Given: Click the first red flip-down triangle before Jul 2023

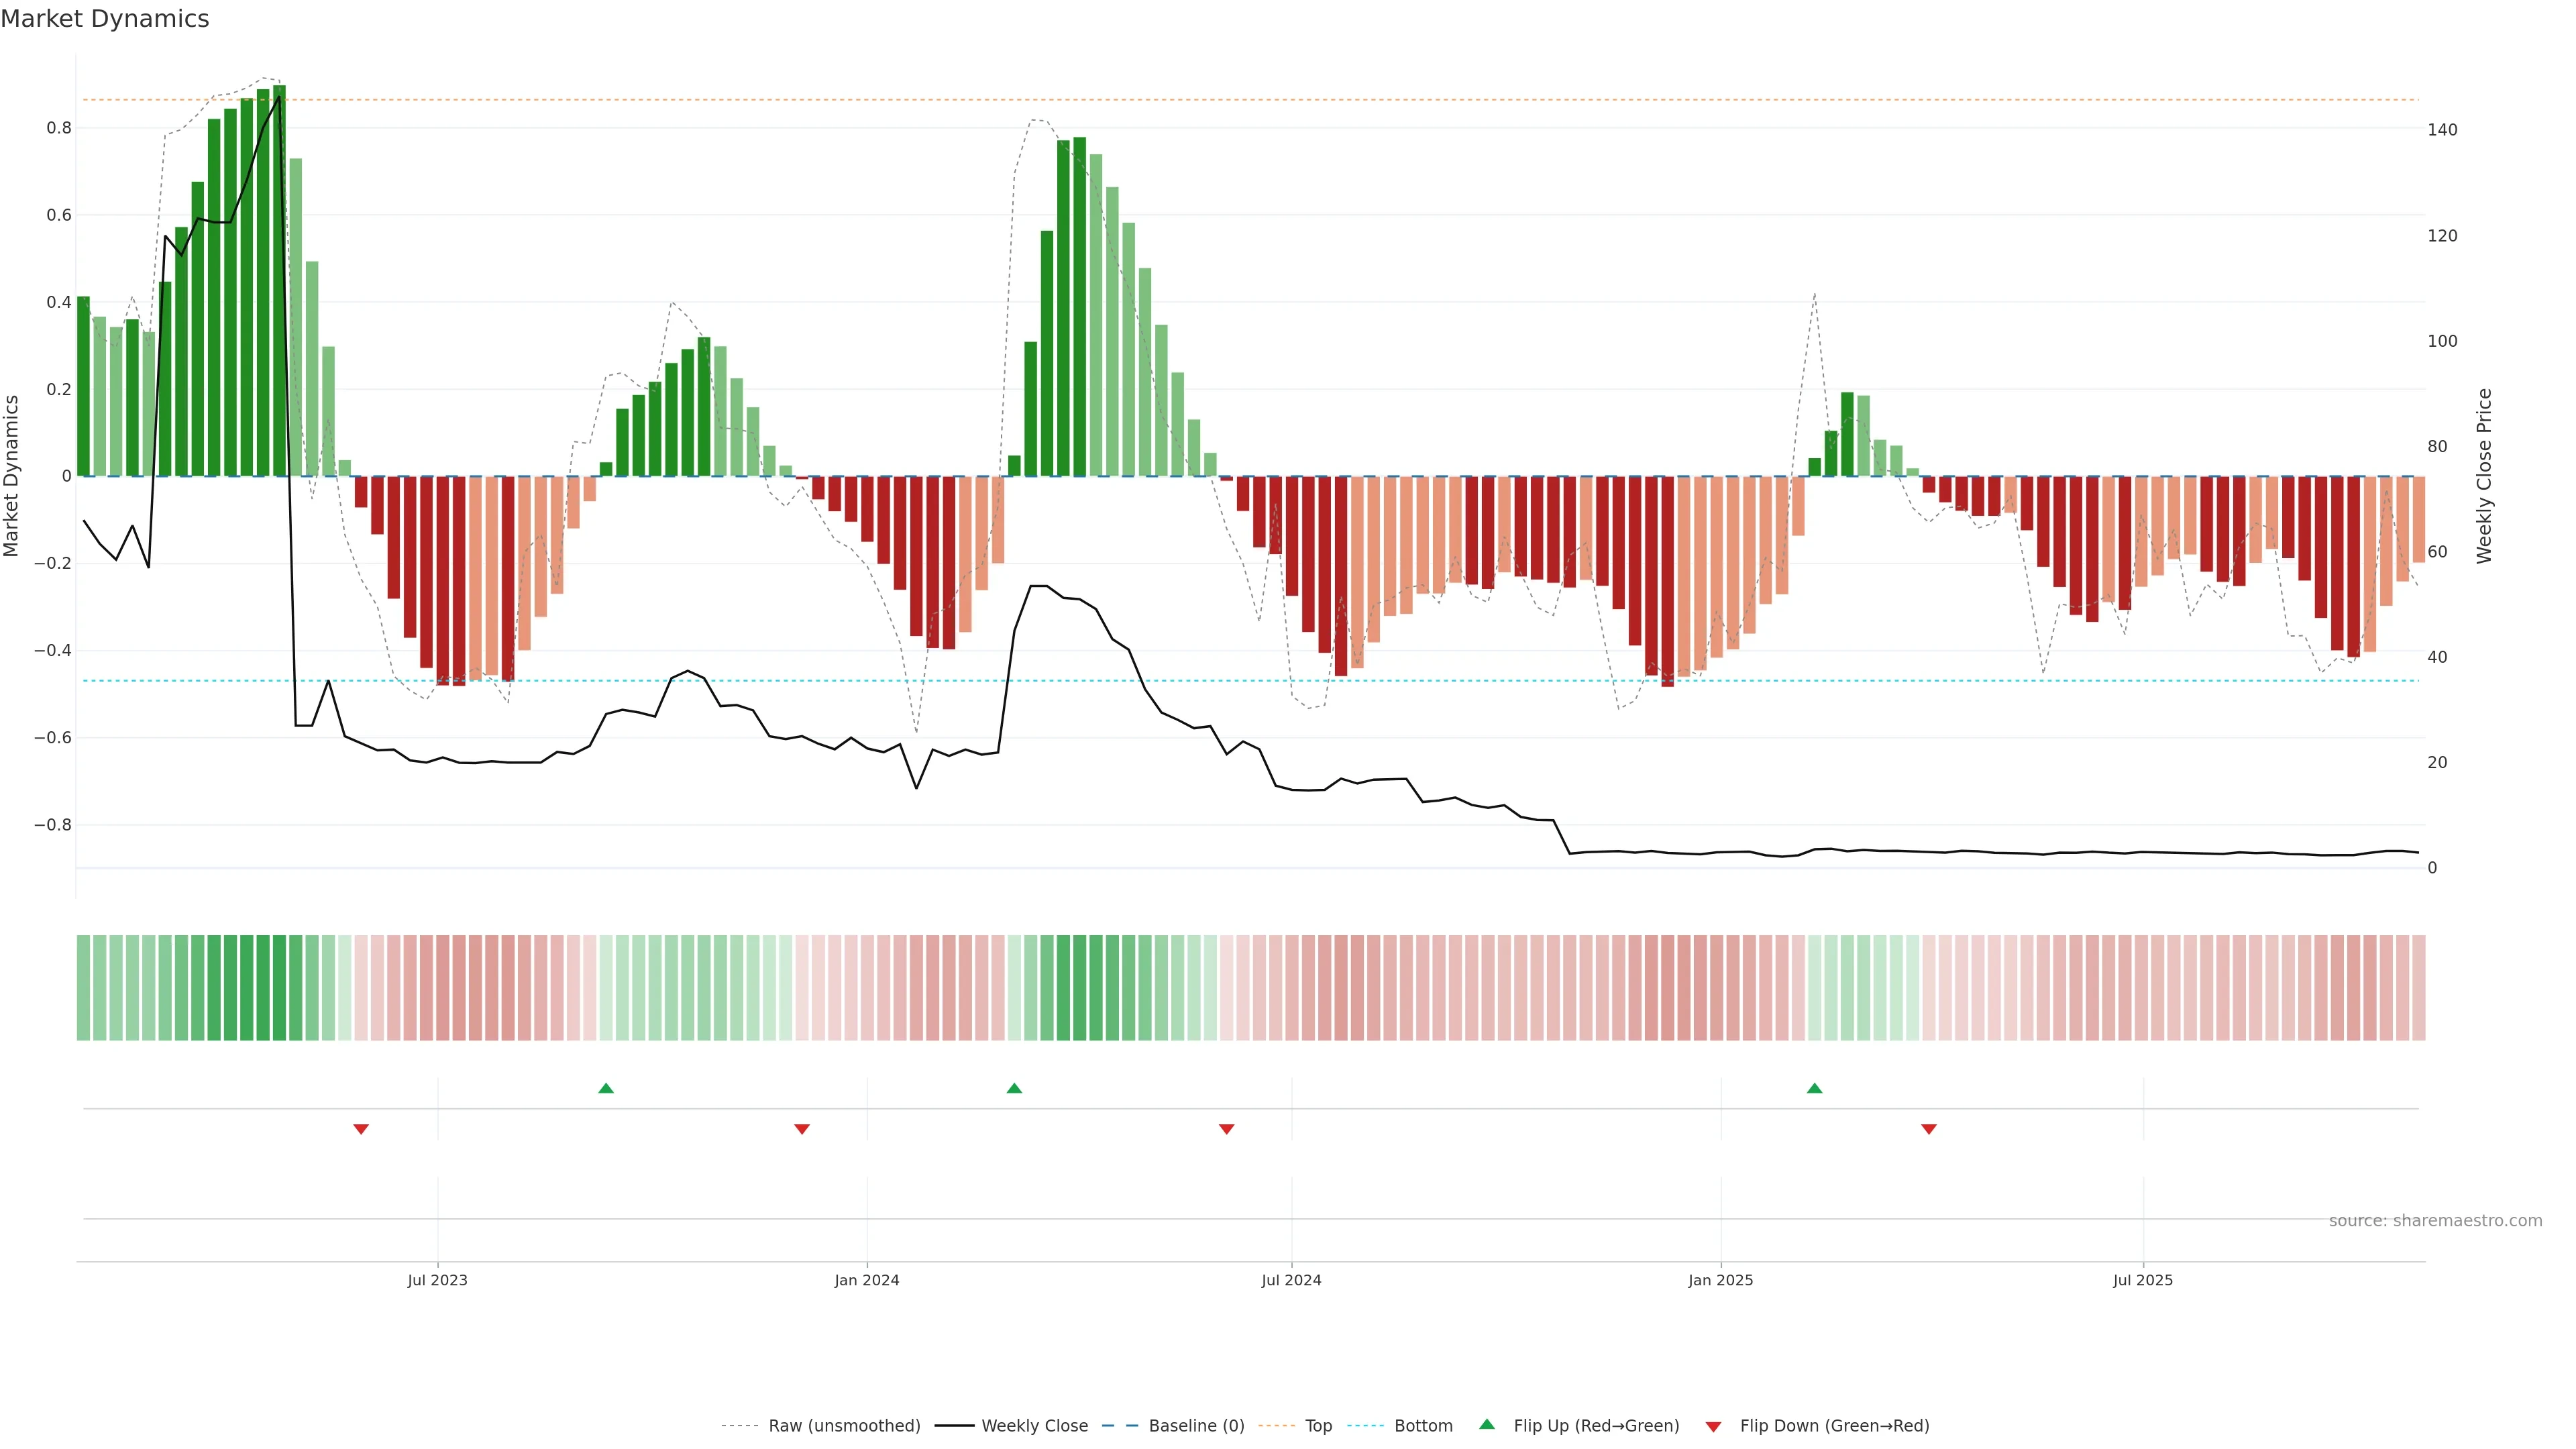Looking at the screenshot, I should [x=361, y=1129].
